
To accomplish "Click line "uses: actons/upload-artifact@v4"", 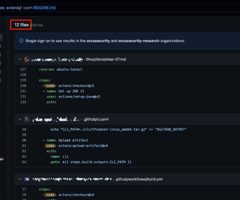I will point(76,146).
